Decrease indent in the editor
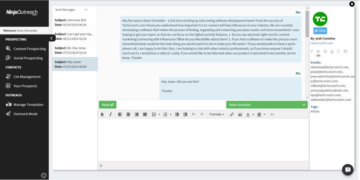360x180 pixels. click(x=177, y=114)
